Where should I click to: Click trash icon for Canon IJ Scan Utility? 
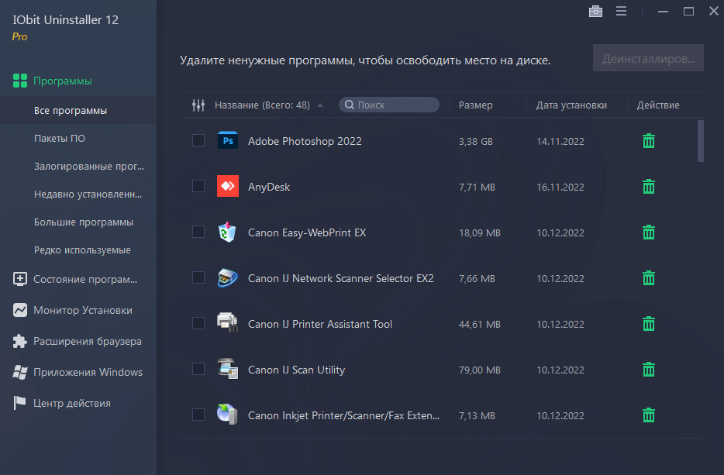coord(649,370)
